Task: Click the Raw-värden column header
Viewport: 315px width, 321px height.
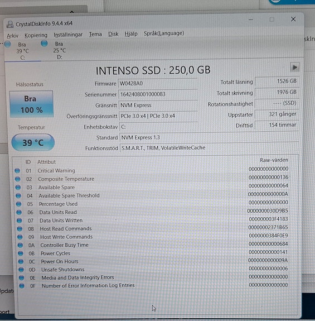Action: pyautogui.click(x=274, y=160)
